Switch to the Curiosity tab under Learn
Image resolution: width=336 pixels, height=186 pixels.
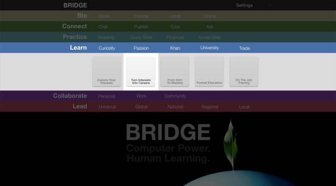pos(107,48)
